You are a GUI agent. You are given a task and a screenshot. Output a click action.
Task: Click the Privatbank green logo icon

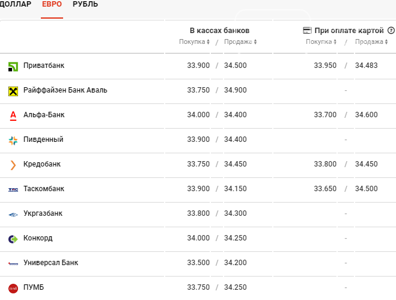point(13,67)
